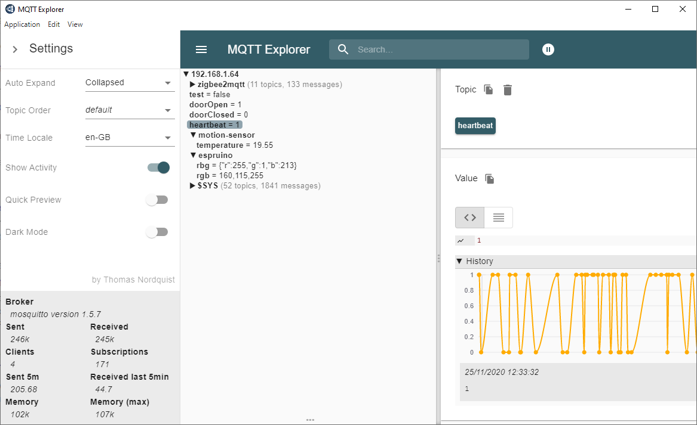Collapse the espruino topic
Screen dimensions: 697x425
[194, 155]
